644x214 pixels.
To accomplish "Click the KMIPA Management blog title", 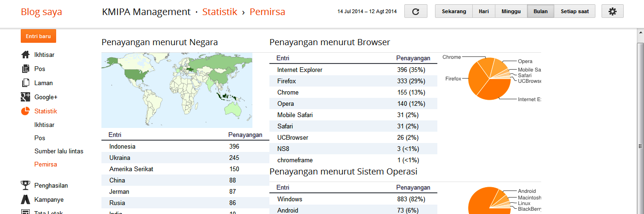I will [x=146, y=12].
